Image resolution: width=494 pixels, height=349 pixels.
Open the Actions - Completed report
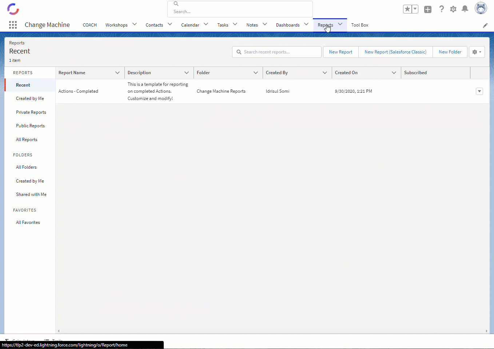pyautogui.click(x=78, y=91)
